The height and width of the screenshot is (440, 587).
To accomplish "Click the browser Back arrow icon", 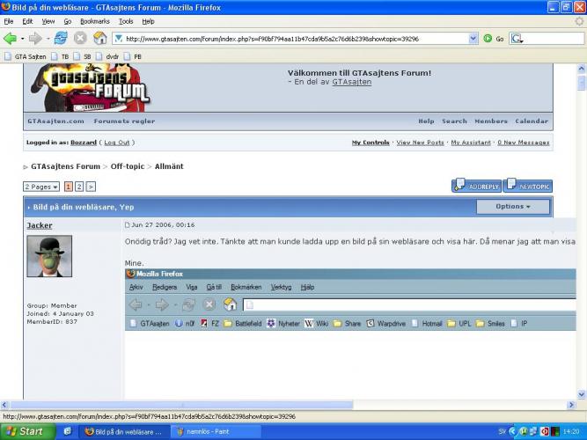I will tap(11, 39).
